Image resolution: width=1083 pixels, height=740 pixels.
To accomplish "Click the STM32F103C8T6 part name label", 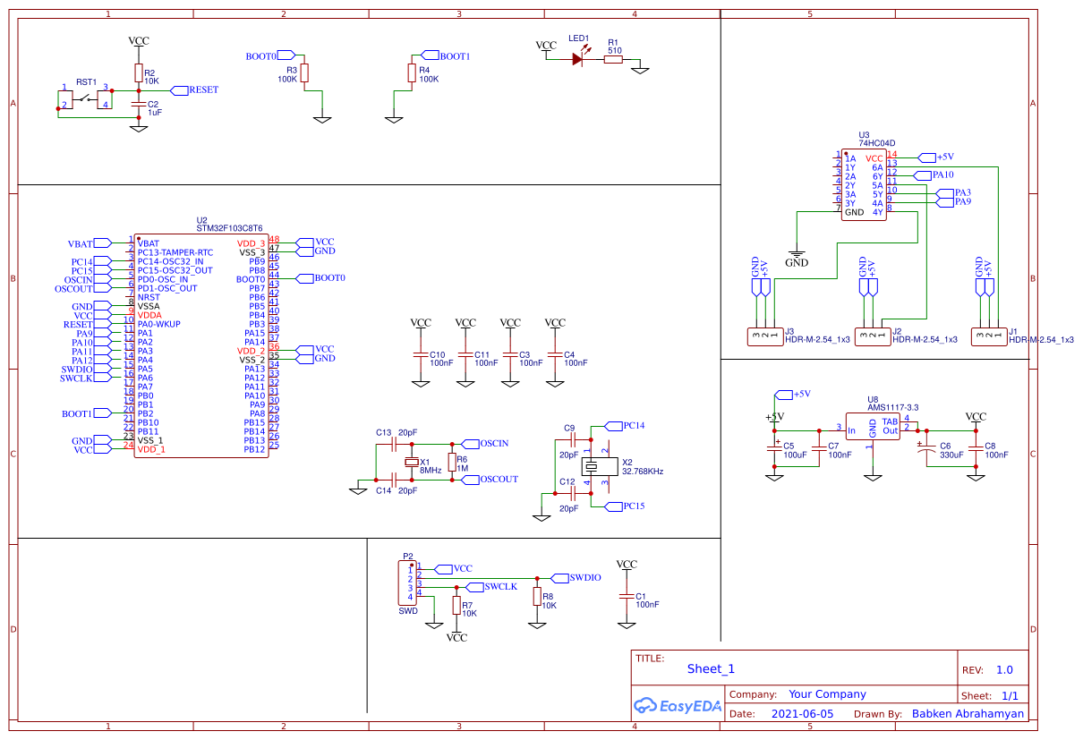I will pyautogui.click(x=229, y=228).
